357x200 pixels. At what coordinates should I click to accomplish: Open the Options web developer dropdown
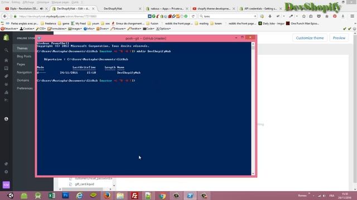click(163, 29)
